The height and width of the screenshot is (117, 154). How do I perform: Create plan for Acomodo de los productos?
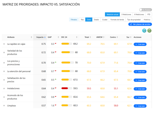coord(140,97)
